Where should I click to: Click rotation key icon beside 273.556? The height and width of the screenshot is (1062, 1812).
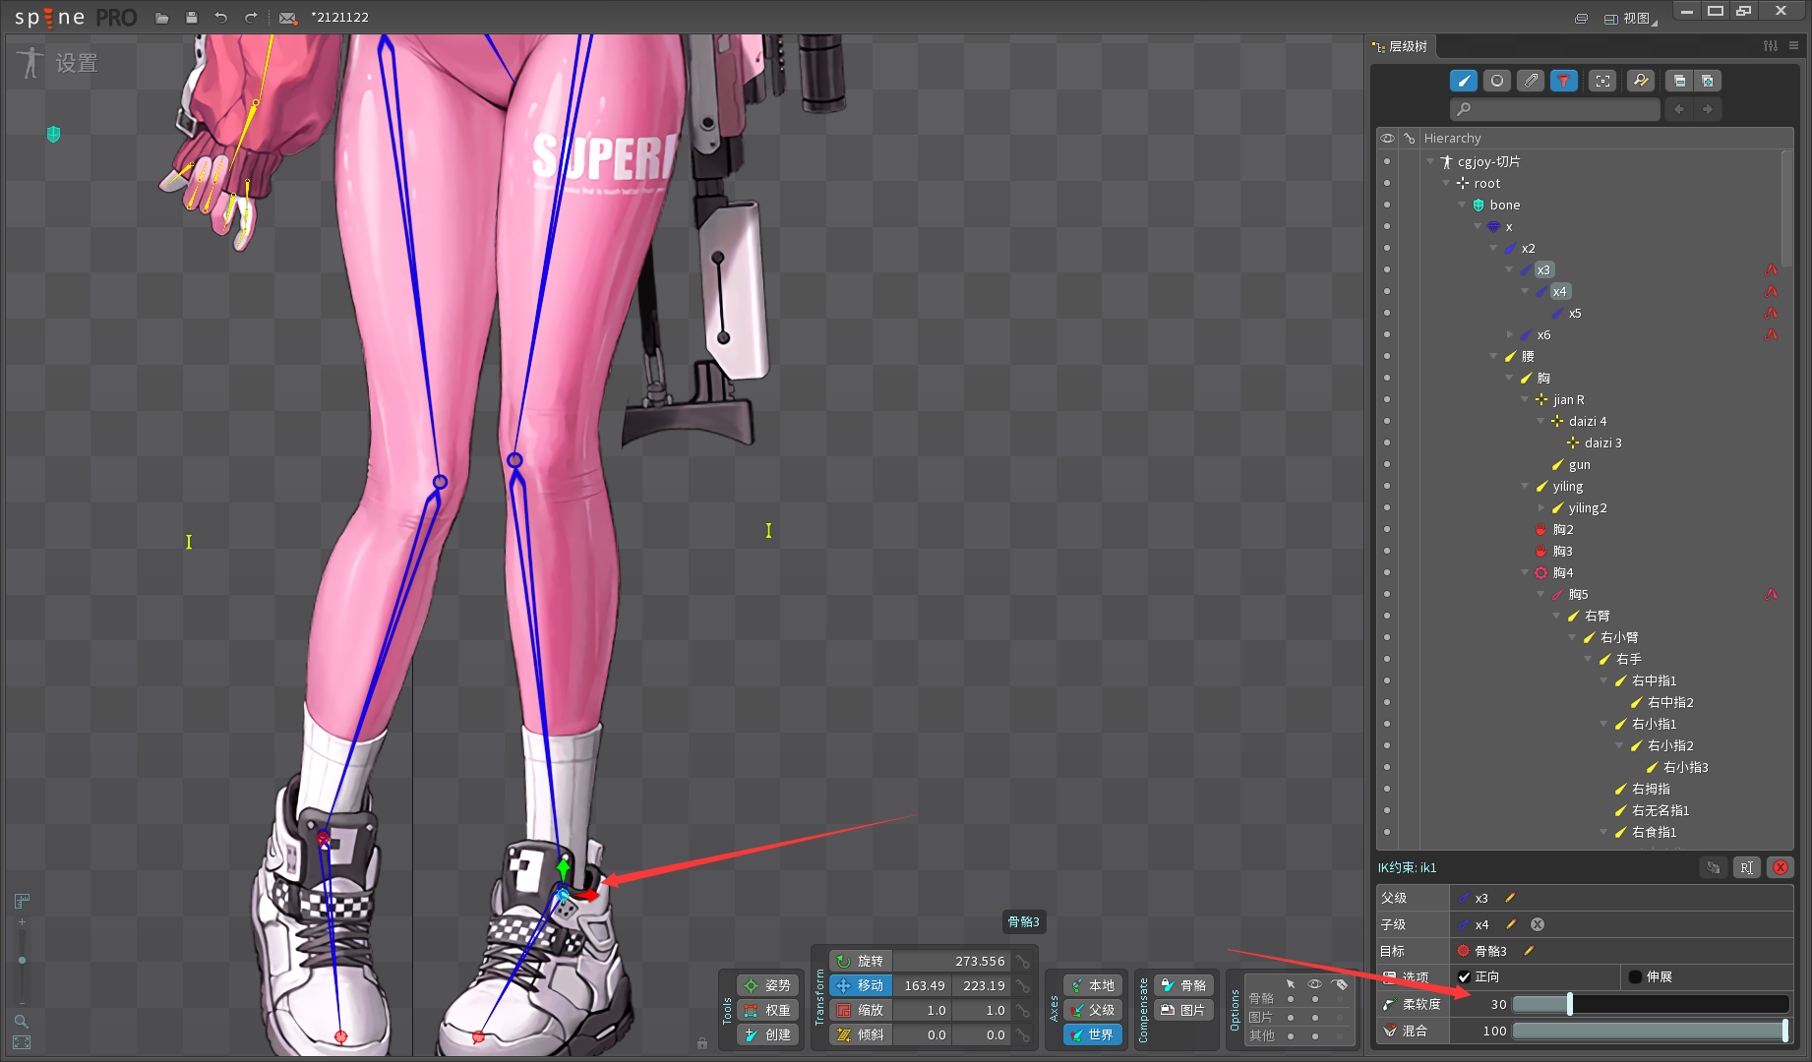tap(1024, 961)
